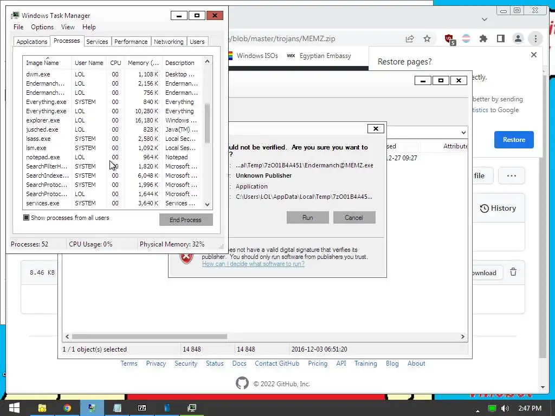The height and width of the screenshot is (416, 555).
Task: Click the share page icon in Chrome
Action: tap(410, 38)
